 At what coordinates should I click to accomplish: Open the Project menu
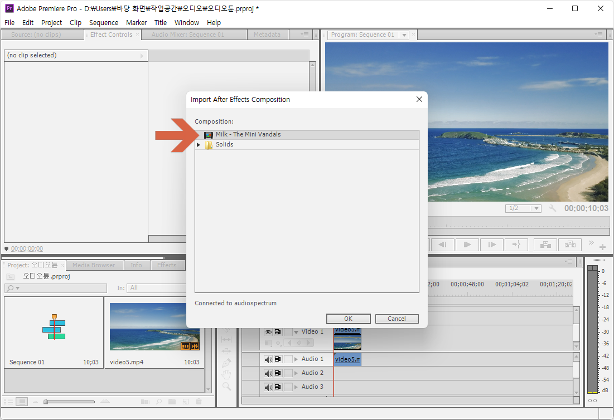(x=51, y=23)
